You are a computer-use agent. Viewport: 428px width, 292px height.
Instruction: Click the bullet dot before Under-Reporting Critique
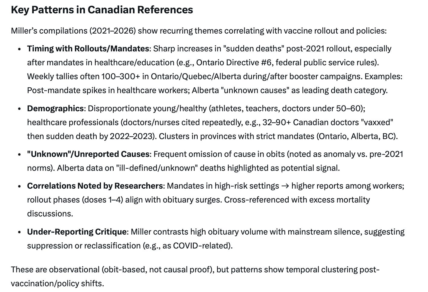pos(19,232)
